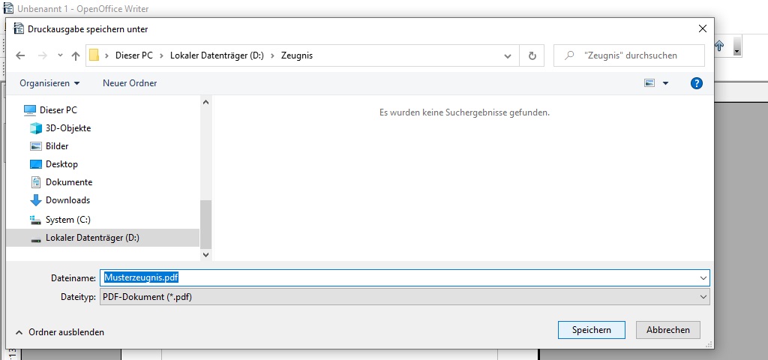Select Lokaler Datenträger (D:) in sidebar

click(x=91, y=238)
